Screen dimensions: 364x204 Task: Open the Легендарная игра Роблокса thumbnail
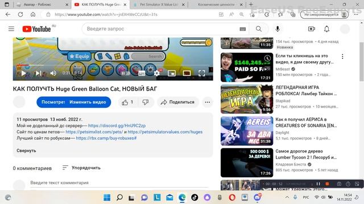[247, 99]
